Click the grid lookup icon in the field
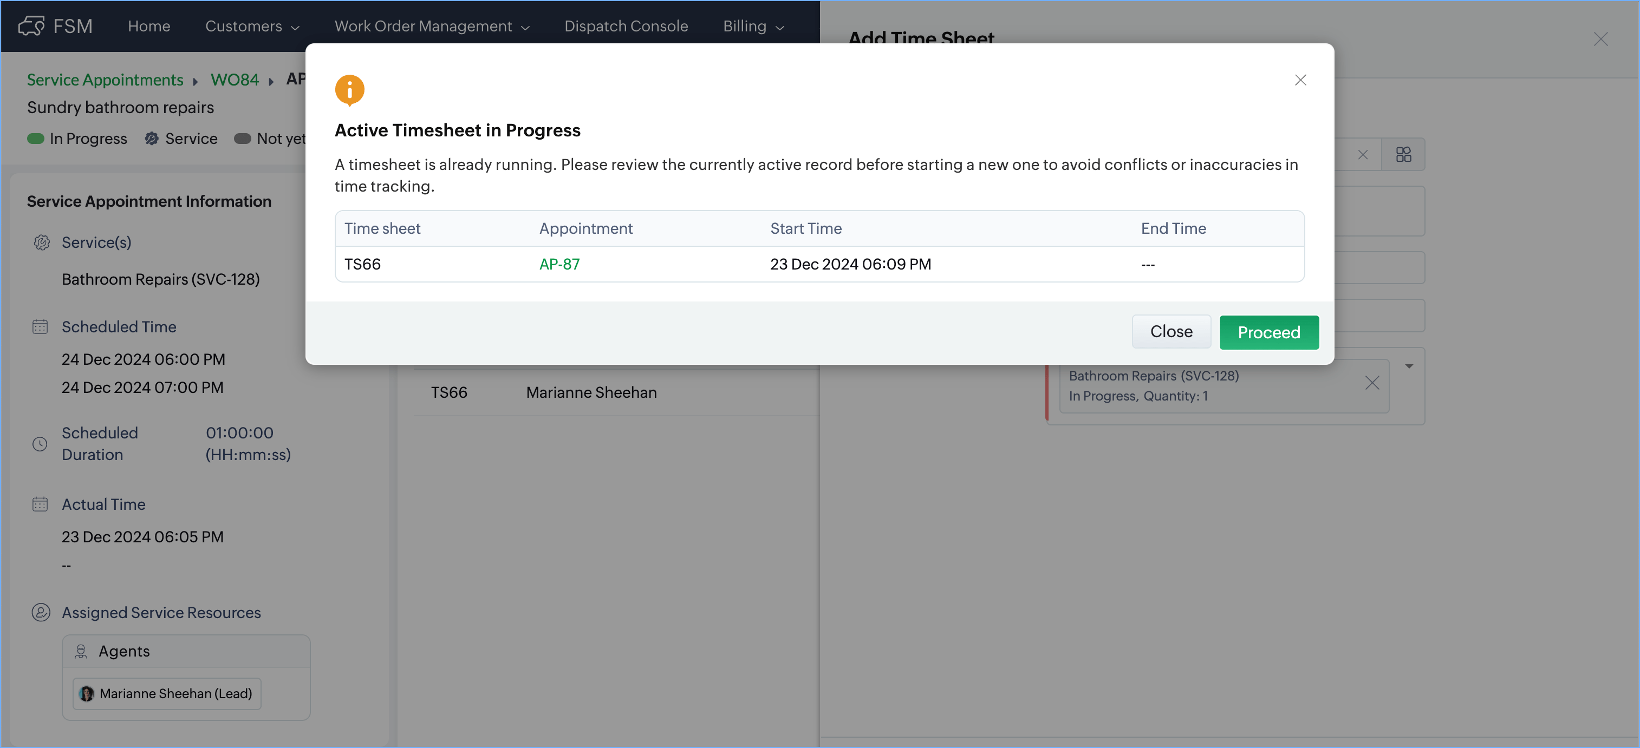The height and width of the screenshot is (748, 1640). click(1403, 155)
